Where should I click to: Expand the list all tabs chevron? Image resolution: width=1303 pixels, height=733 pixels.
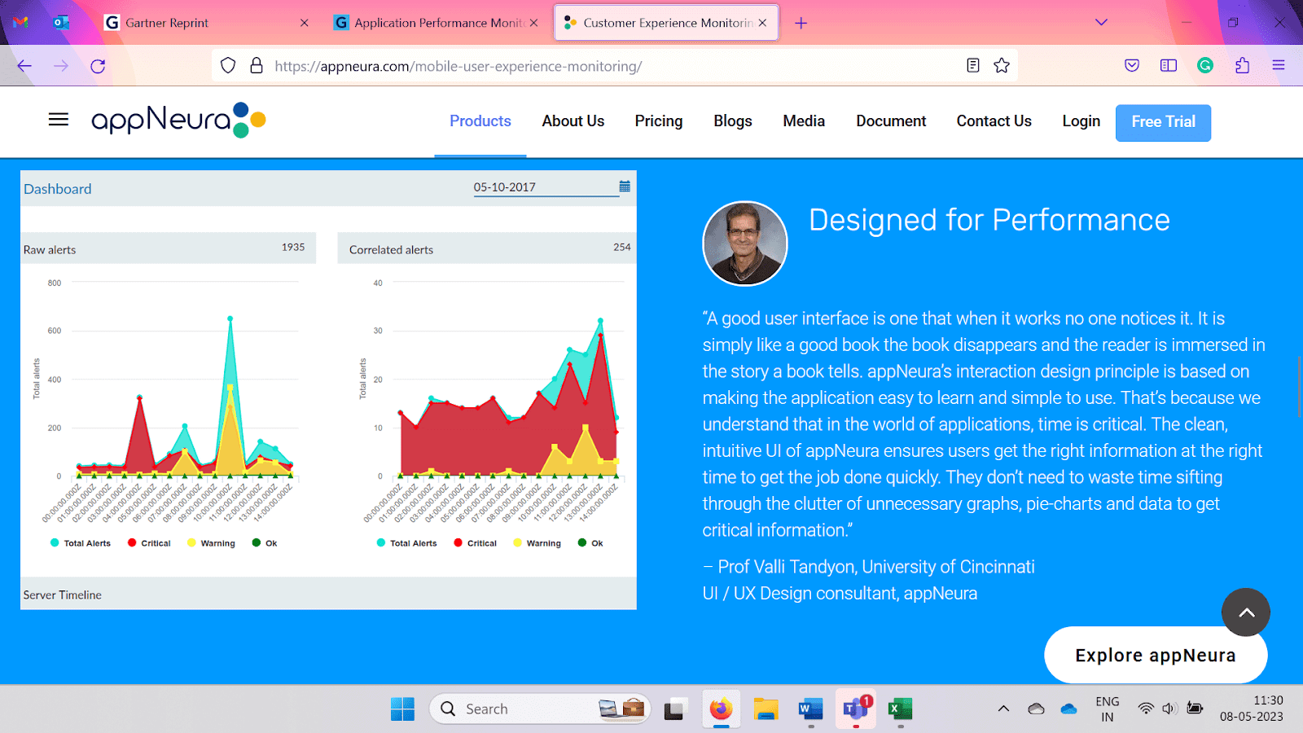click(x=1101, y=23)
